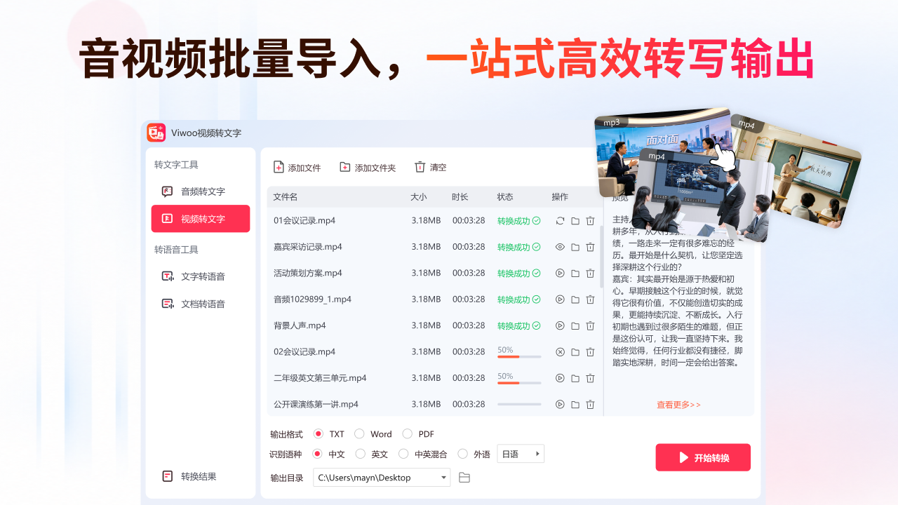
Task: Select the TXT output format
Action: [318, 434]
